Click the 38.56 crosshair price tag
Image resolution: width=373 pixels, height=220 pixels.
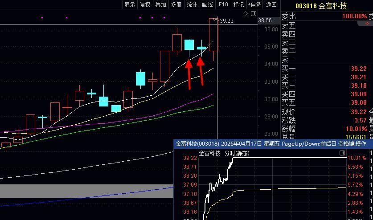(x=265, y=20)
